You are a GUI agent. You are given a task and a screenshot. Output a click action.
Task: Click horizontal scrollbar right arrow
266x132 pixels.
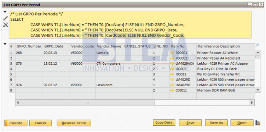coord(252,102)
